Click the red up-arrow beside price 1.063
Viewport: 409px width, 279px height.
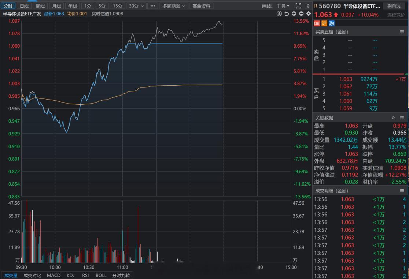click(x=336, y=15)
